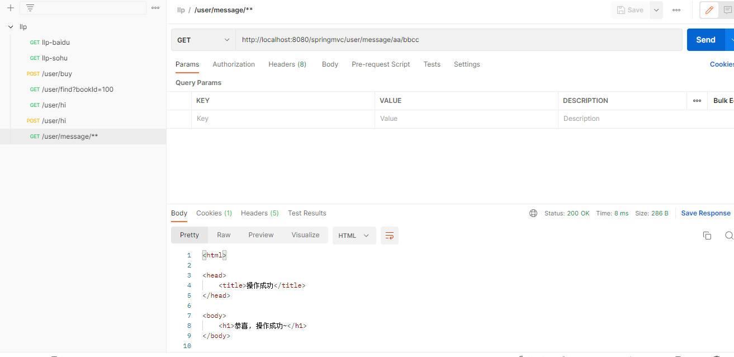Open sidebar three-dots options menu
734x357 pixels.
click(155, 8)
